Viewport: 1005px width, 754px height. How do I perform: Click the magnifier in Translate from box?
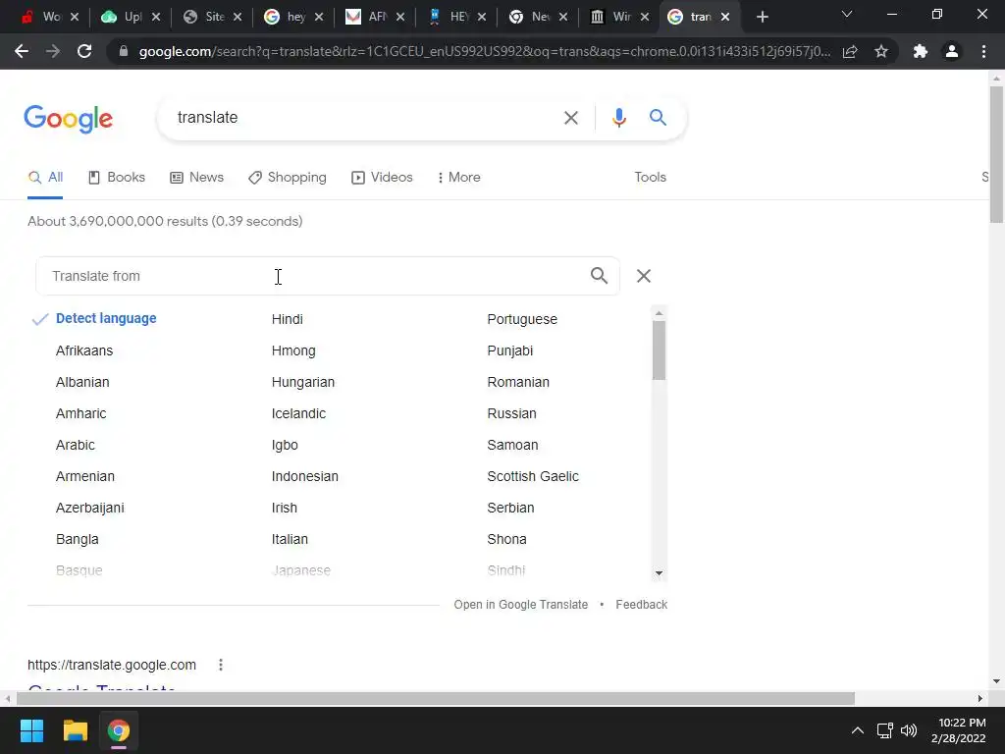(599, 276)
